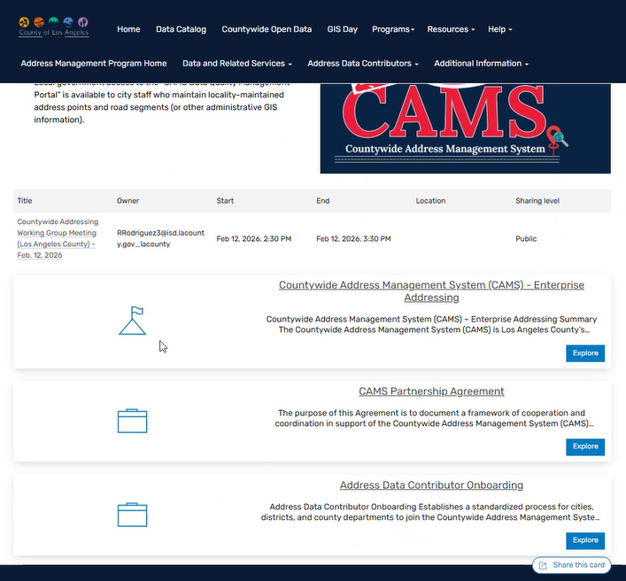This screenshot has width=626, height=581.
Task: Expand the Programs dropdown menu
Action: coord(392,29)
